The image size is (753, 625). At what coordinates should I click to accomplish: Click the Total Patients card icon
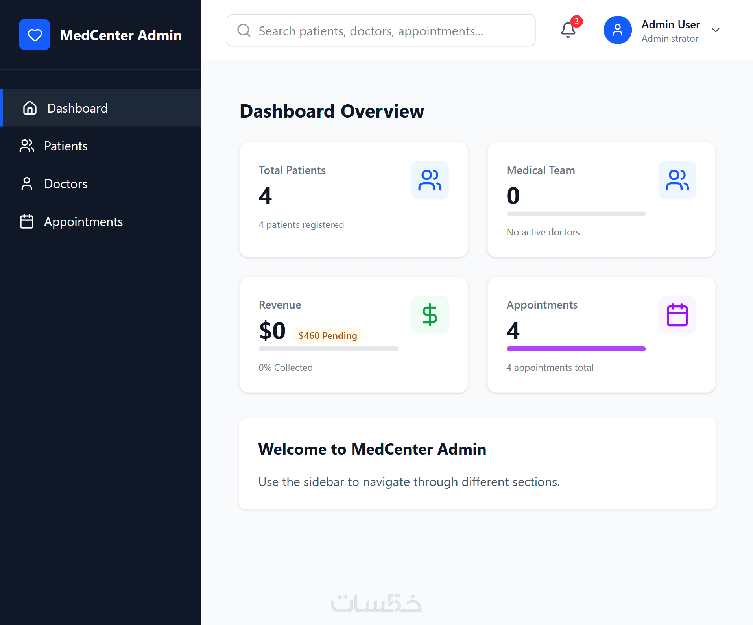click(430, 180)
